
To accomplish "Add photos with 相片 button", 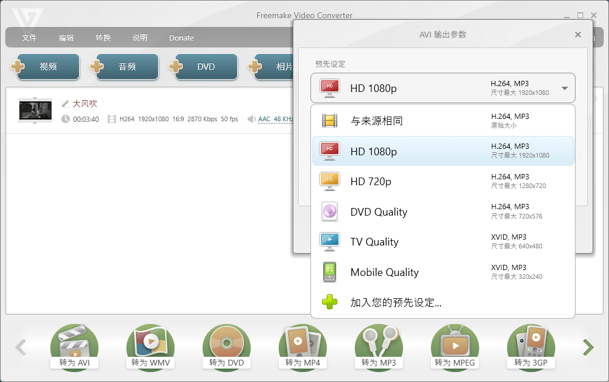I will tap(274, 66).
